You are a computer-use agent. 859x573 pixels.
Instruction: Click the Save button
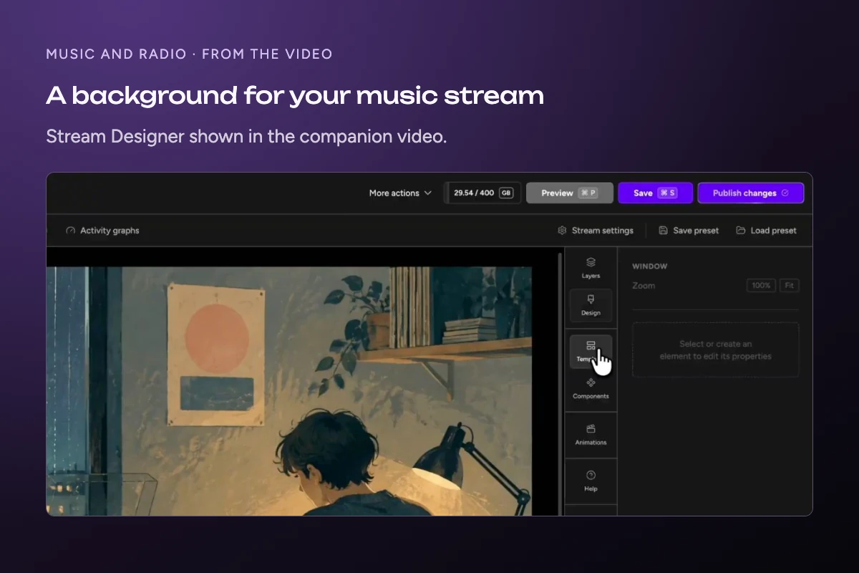tap(655, 193)
